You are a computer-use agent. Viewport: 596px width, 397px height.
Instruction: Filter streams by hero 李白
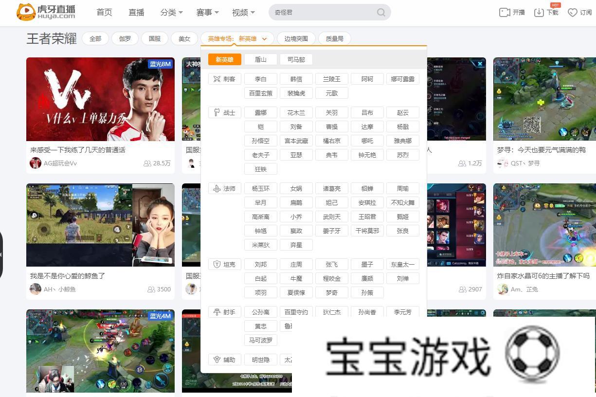coord(261,79)
